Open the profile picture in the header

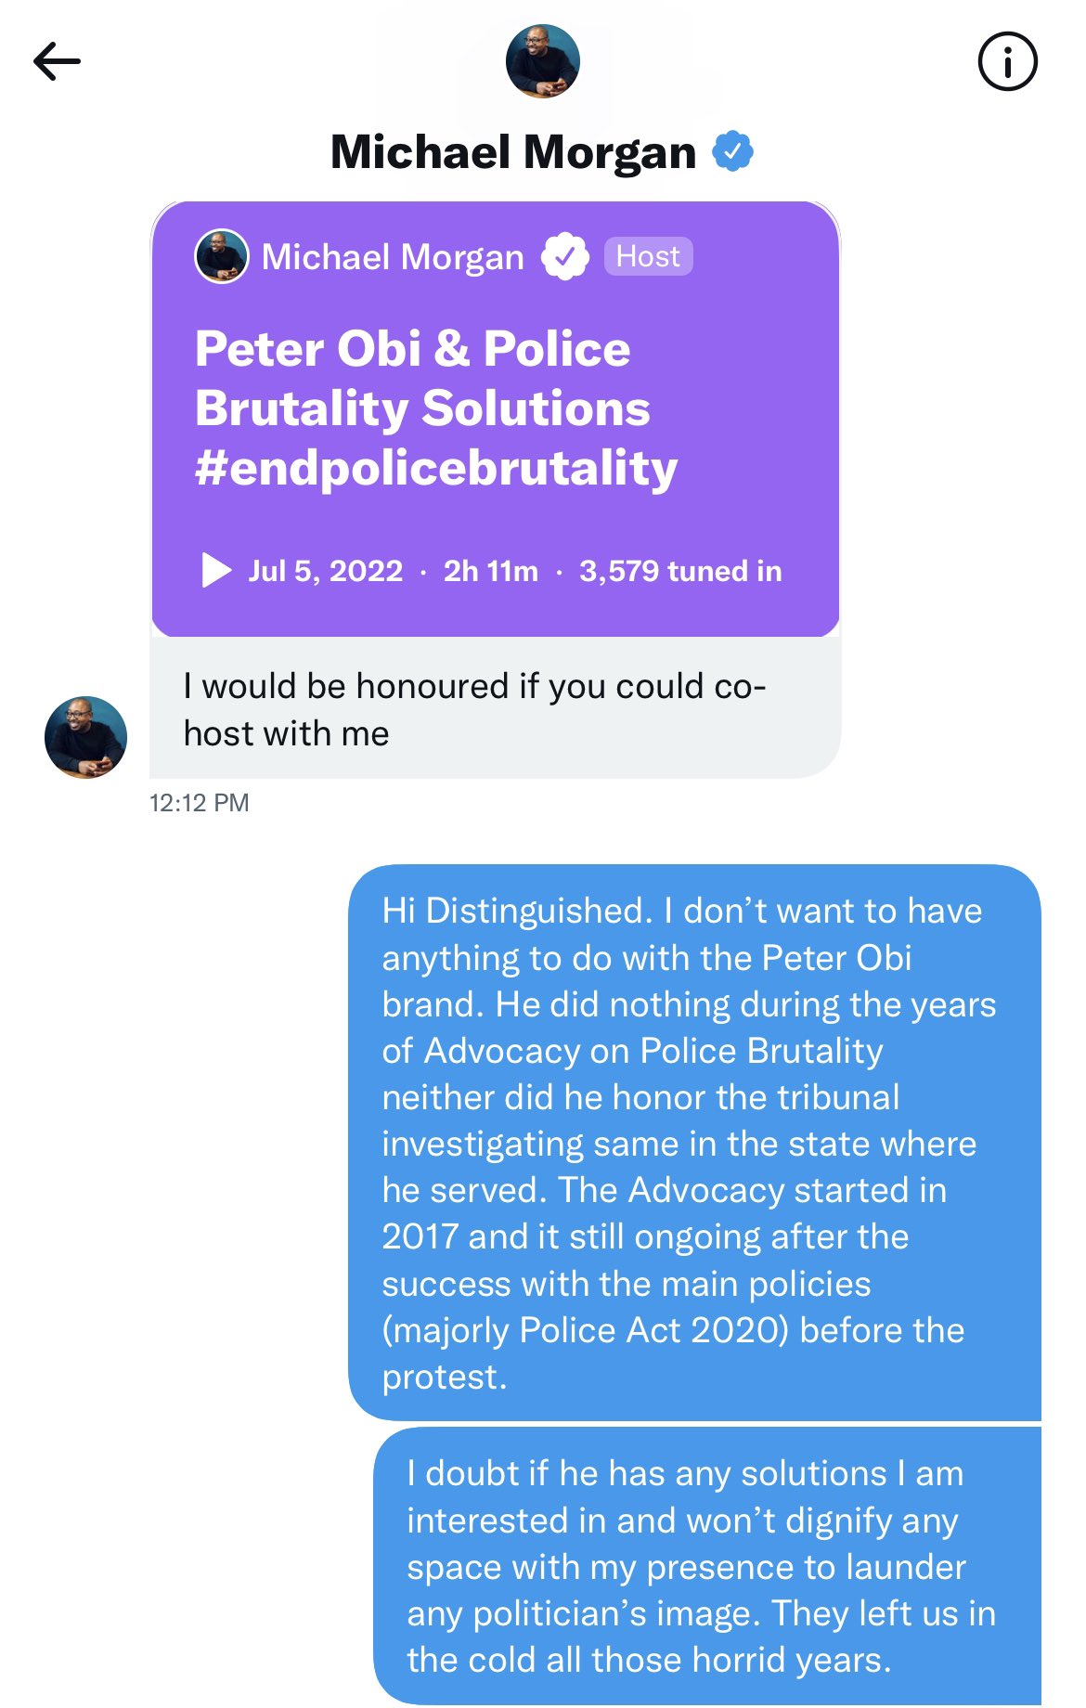pos(543,61)
